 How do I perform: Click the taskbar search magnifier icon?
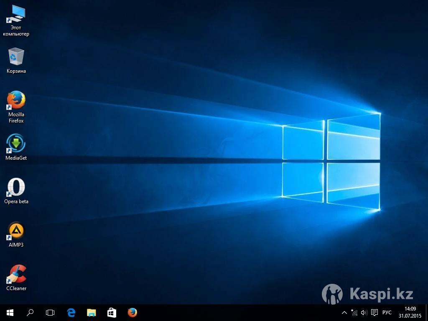pyautogui.click(x=30, y=313)
